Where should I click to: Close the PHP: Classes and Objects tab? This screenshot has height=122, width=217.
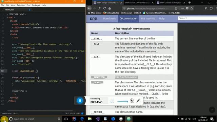(184, 3)
